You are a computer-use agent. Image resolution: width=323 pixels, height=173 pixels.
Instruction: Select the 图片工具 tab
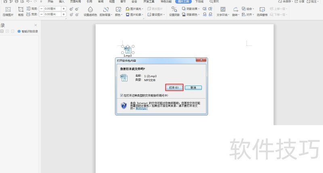[183, 2]
